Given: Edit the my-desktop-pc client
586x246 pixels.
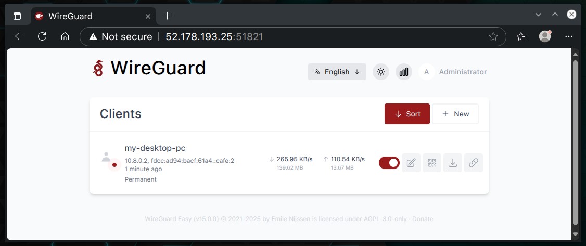Looking at the screenshot, I should coord(411,163).
